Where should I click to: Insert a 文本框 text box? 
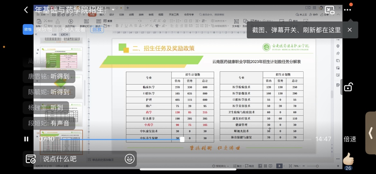tap(236, 23)
